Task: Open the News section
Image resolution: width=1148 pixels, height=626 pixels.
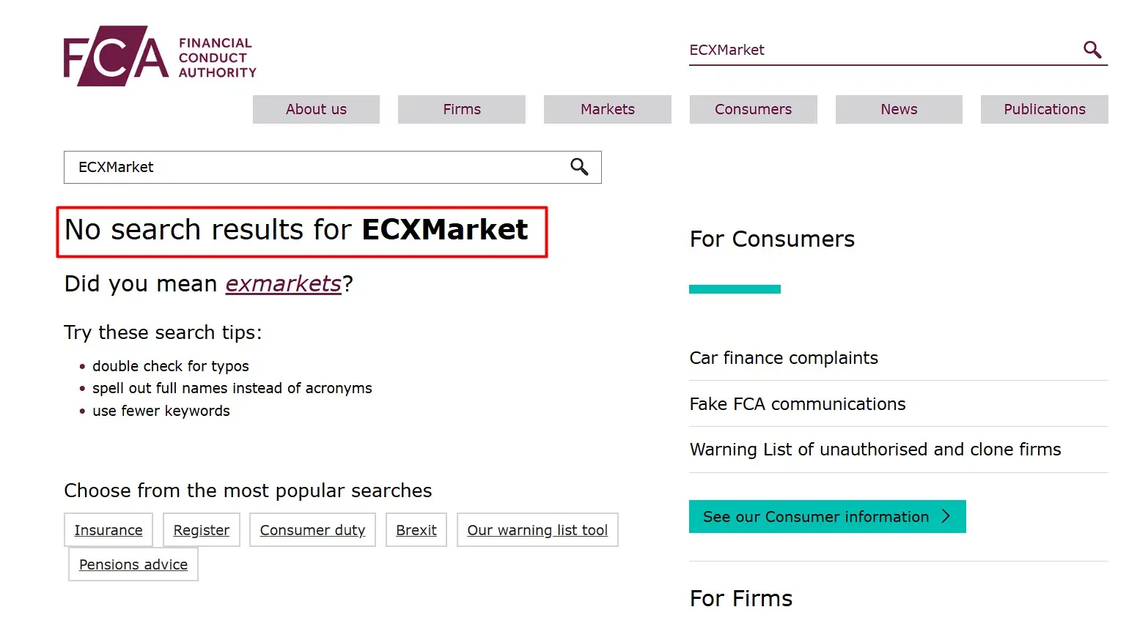Action: [x=899, y=109]
